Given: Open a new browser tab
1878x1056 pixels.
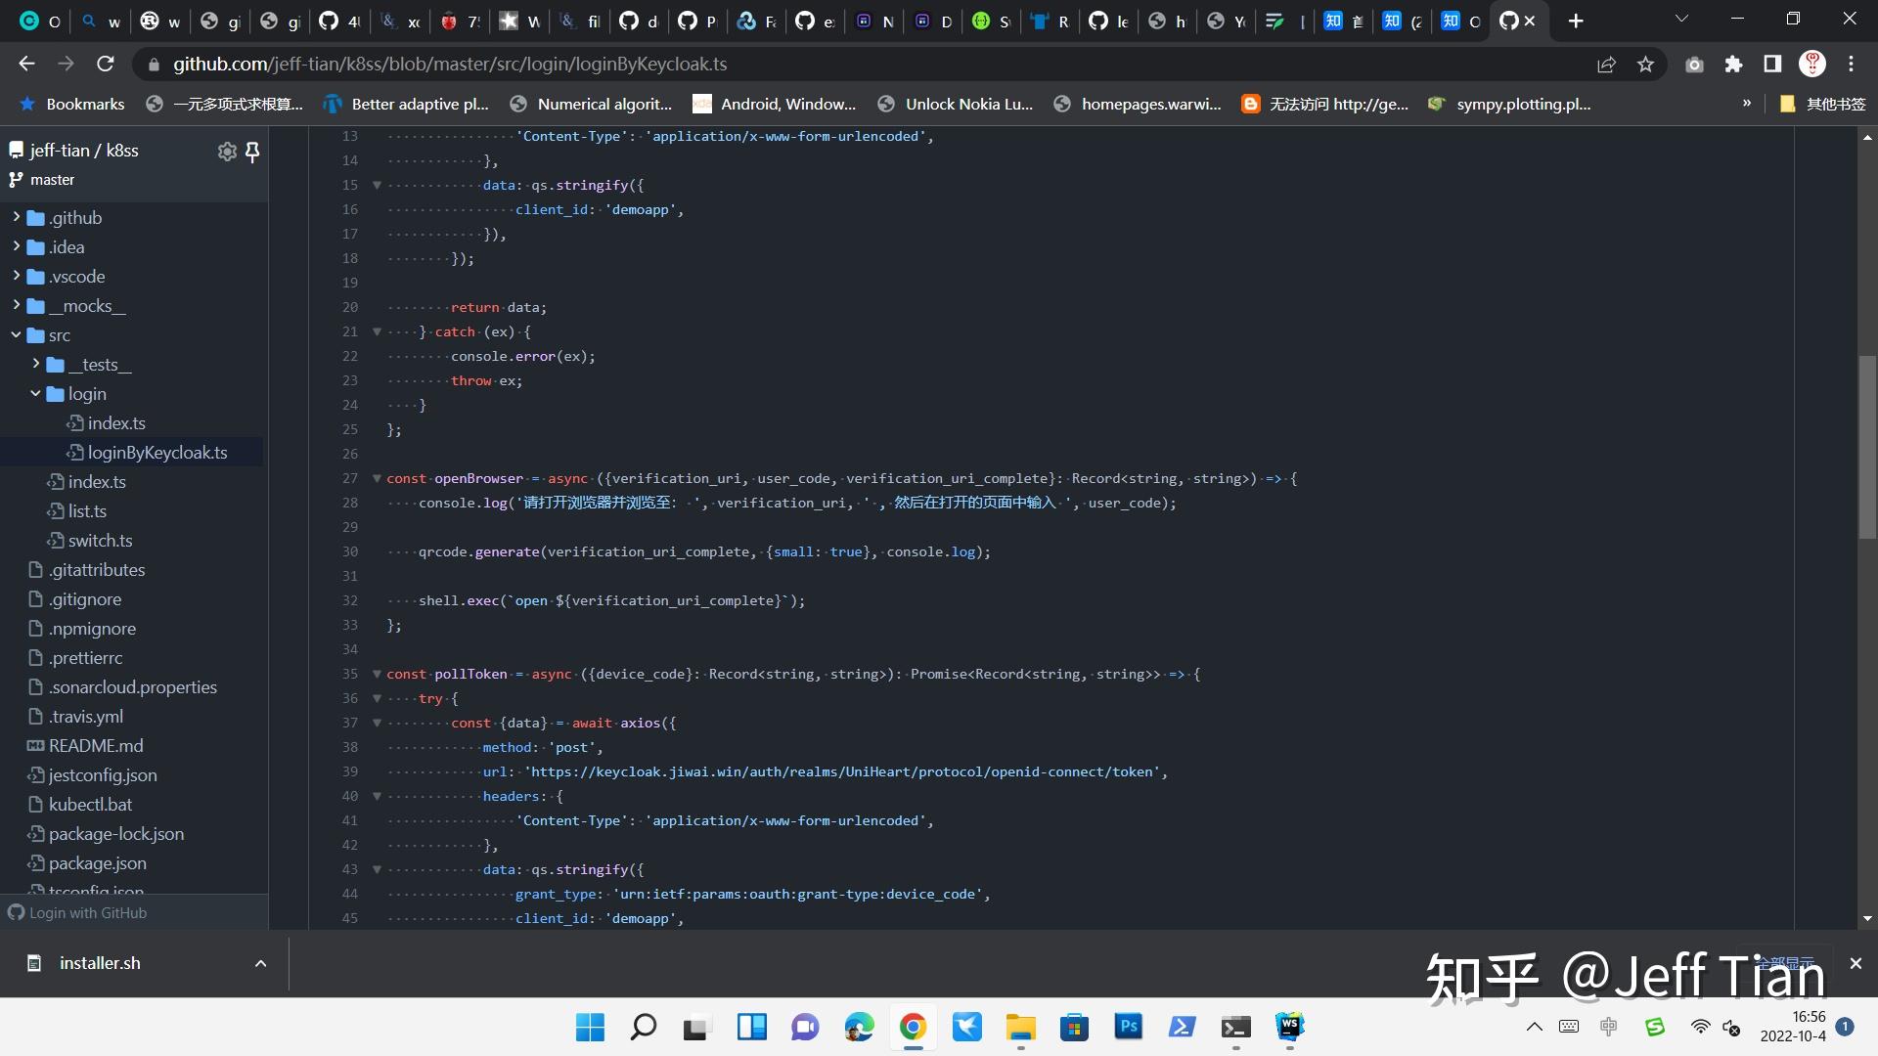Looking at the screenshot, I should tap(1574, 20).
